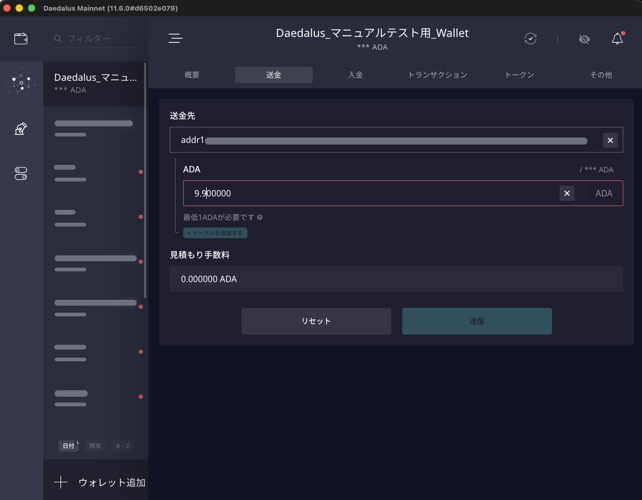Switch to the トークン tab
This screenshot has height=500, width=642.
pyautogui.click(x=519, y=75)
